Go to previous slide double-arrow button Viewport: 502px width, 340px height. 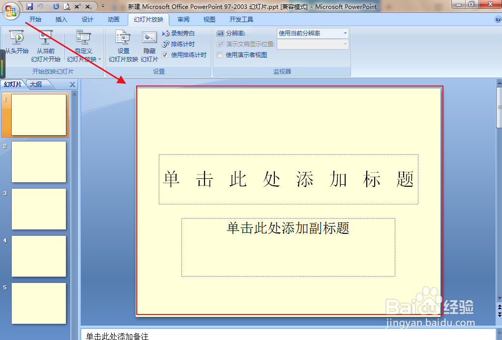(500, 307)
